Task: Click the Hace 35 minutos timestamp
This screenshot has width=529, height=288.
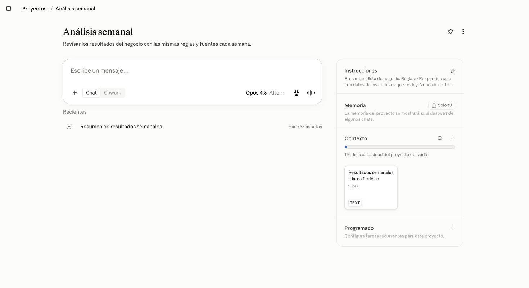Action: [305, 127]
